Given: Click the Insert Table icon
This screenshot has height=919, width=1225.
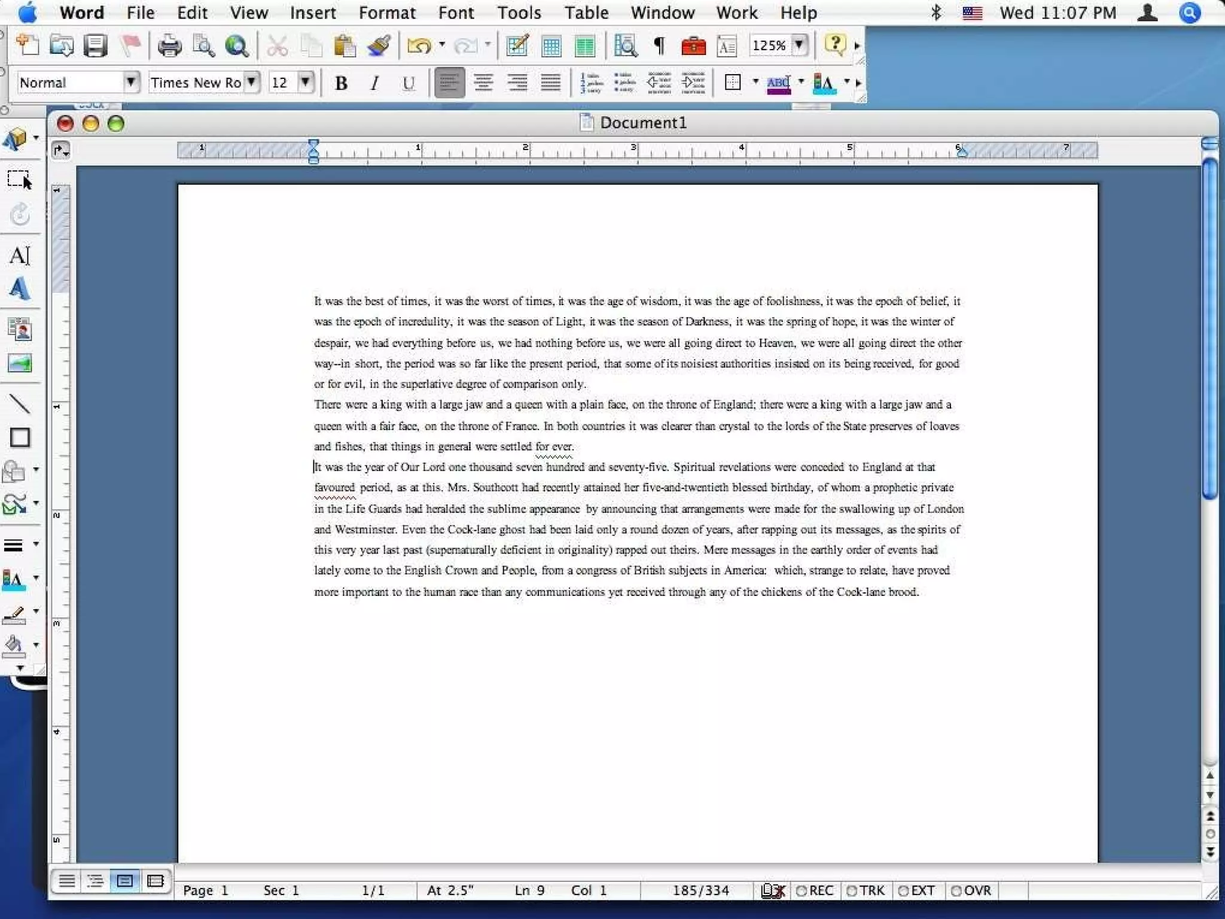Looking at the screenshot, I should (x=551, y=45).
